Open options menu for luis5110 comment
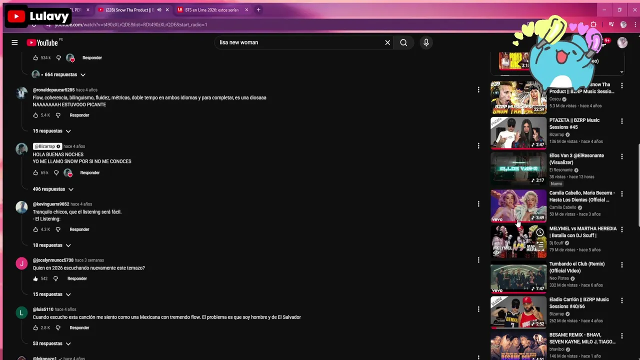The height and width of the screenshot is (360, 640). click(x=478, y=309)
